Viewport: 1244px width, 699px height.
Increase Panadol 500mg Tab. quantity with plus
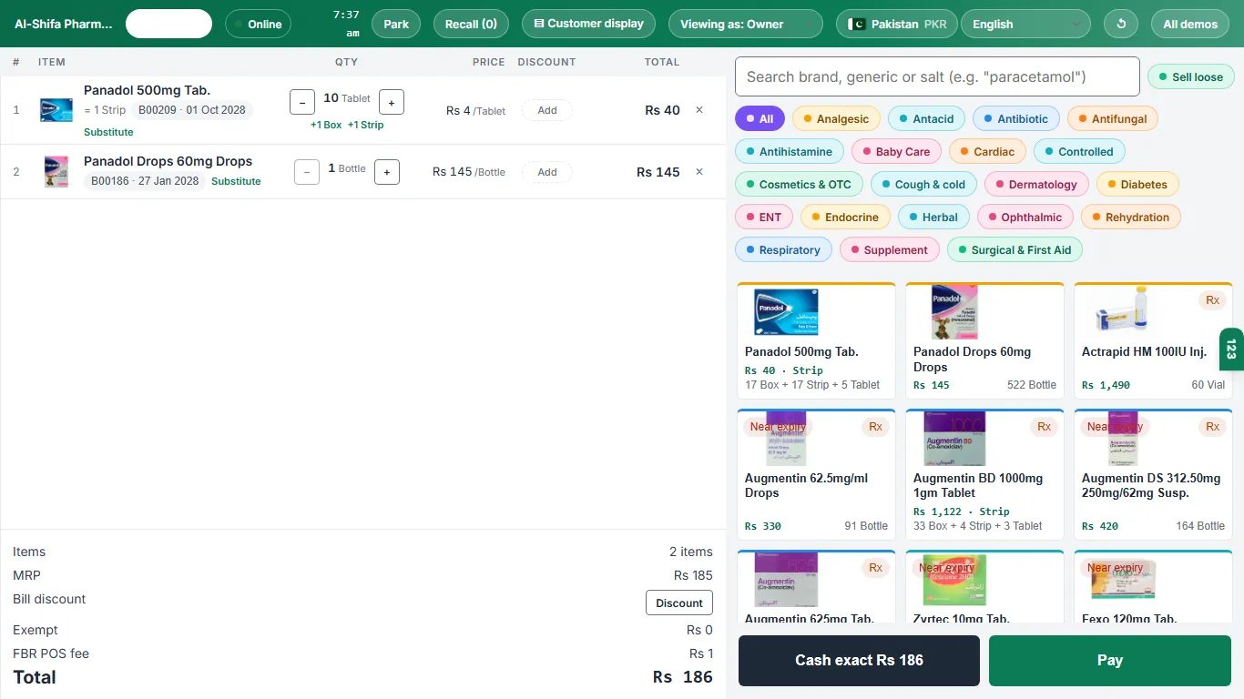point(392,102)
